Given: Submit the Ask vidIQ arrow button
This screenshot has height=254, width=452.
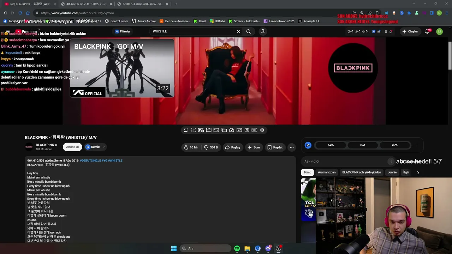Looking at the screenshot, I should tap(391, 162).
